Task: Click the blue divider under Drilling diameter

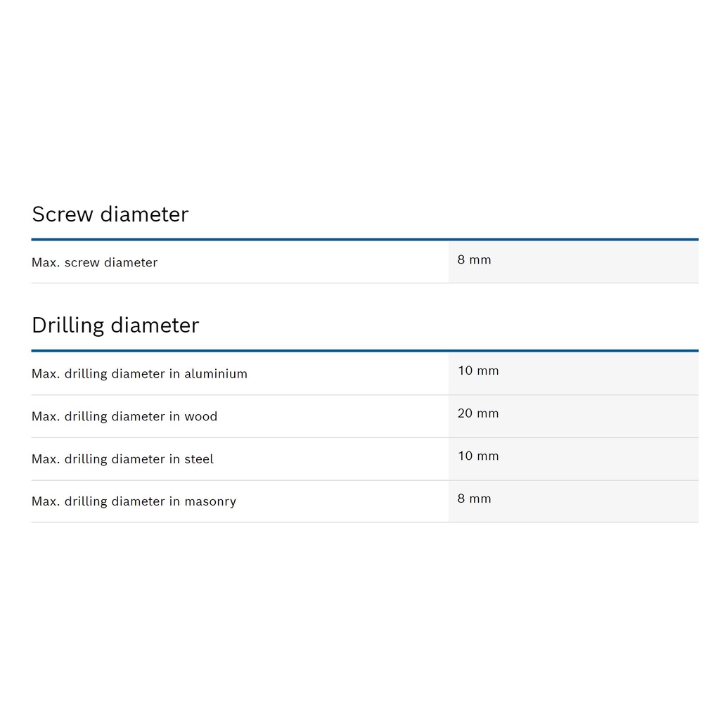Action: coord(364,350)
